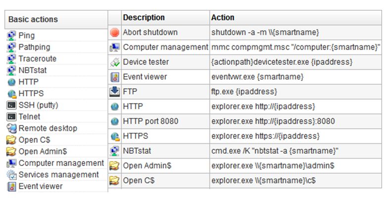
Task: Click the Abort shutdown command text
Action: 265,33
